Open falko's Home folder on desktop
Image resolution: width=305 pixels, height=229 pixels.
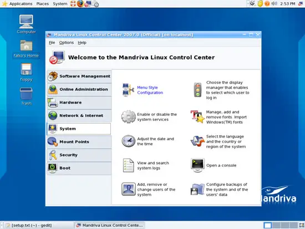26,49
